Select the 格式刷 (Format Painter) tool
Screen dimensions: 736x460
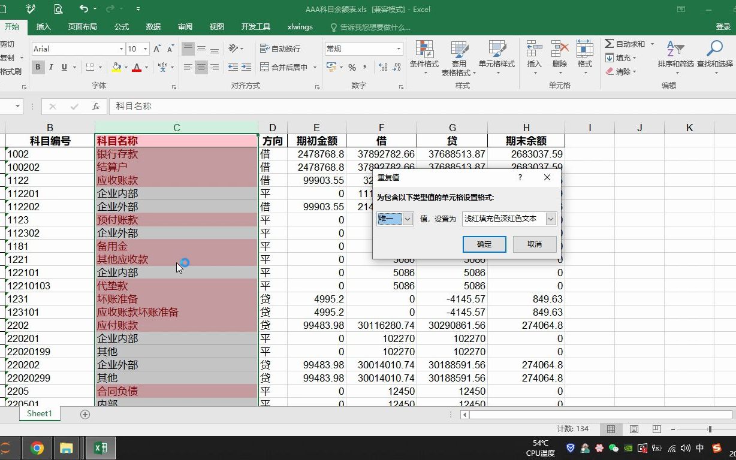click(11, 72)
